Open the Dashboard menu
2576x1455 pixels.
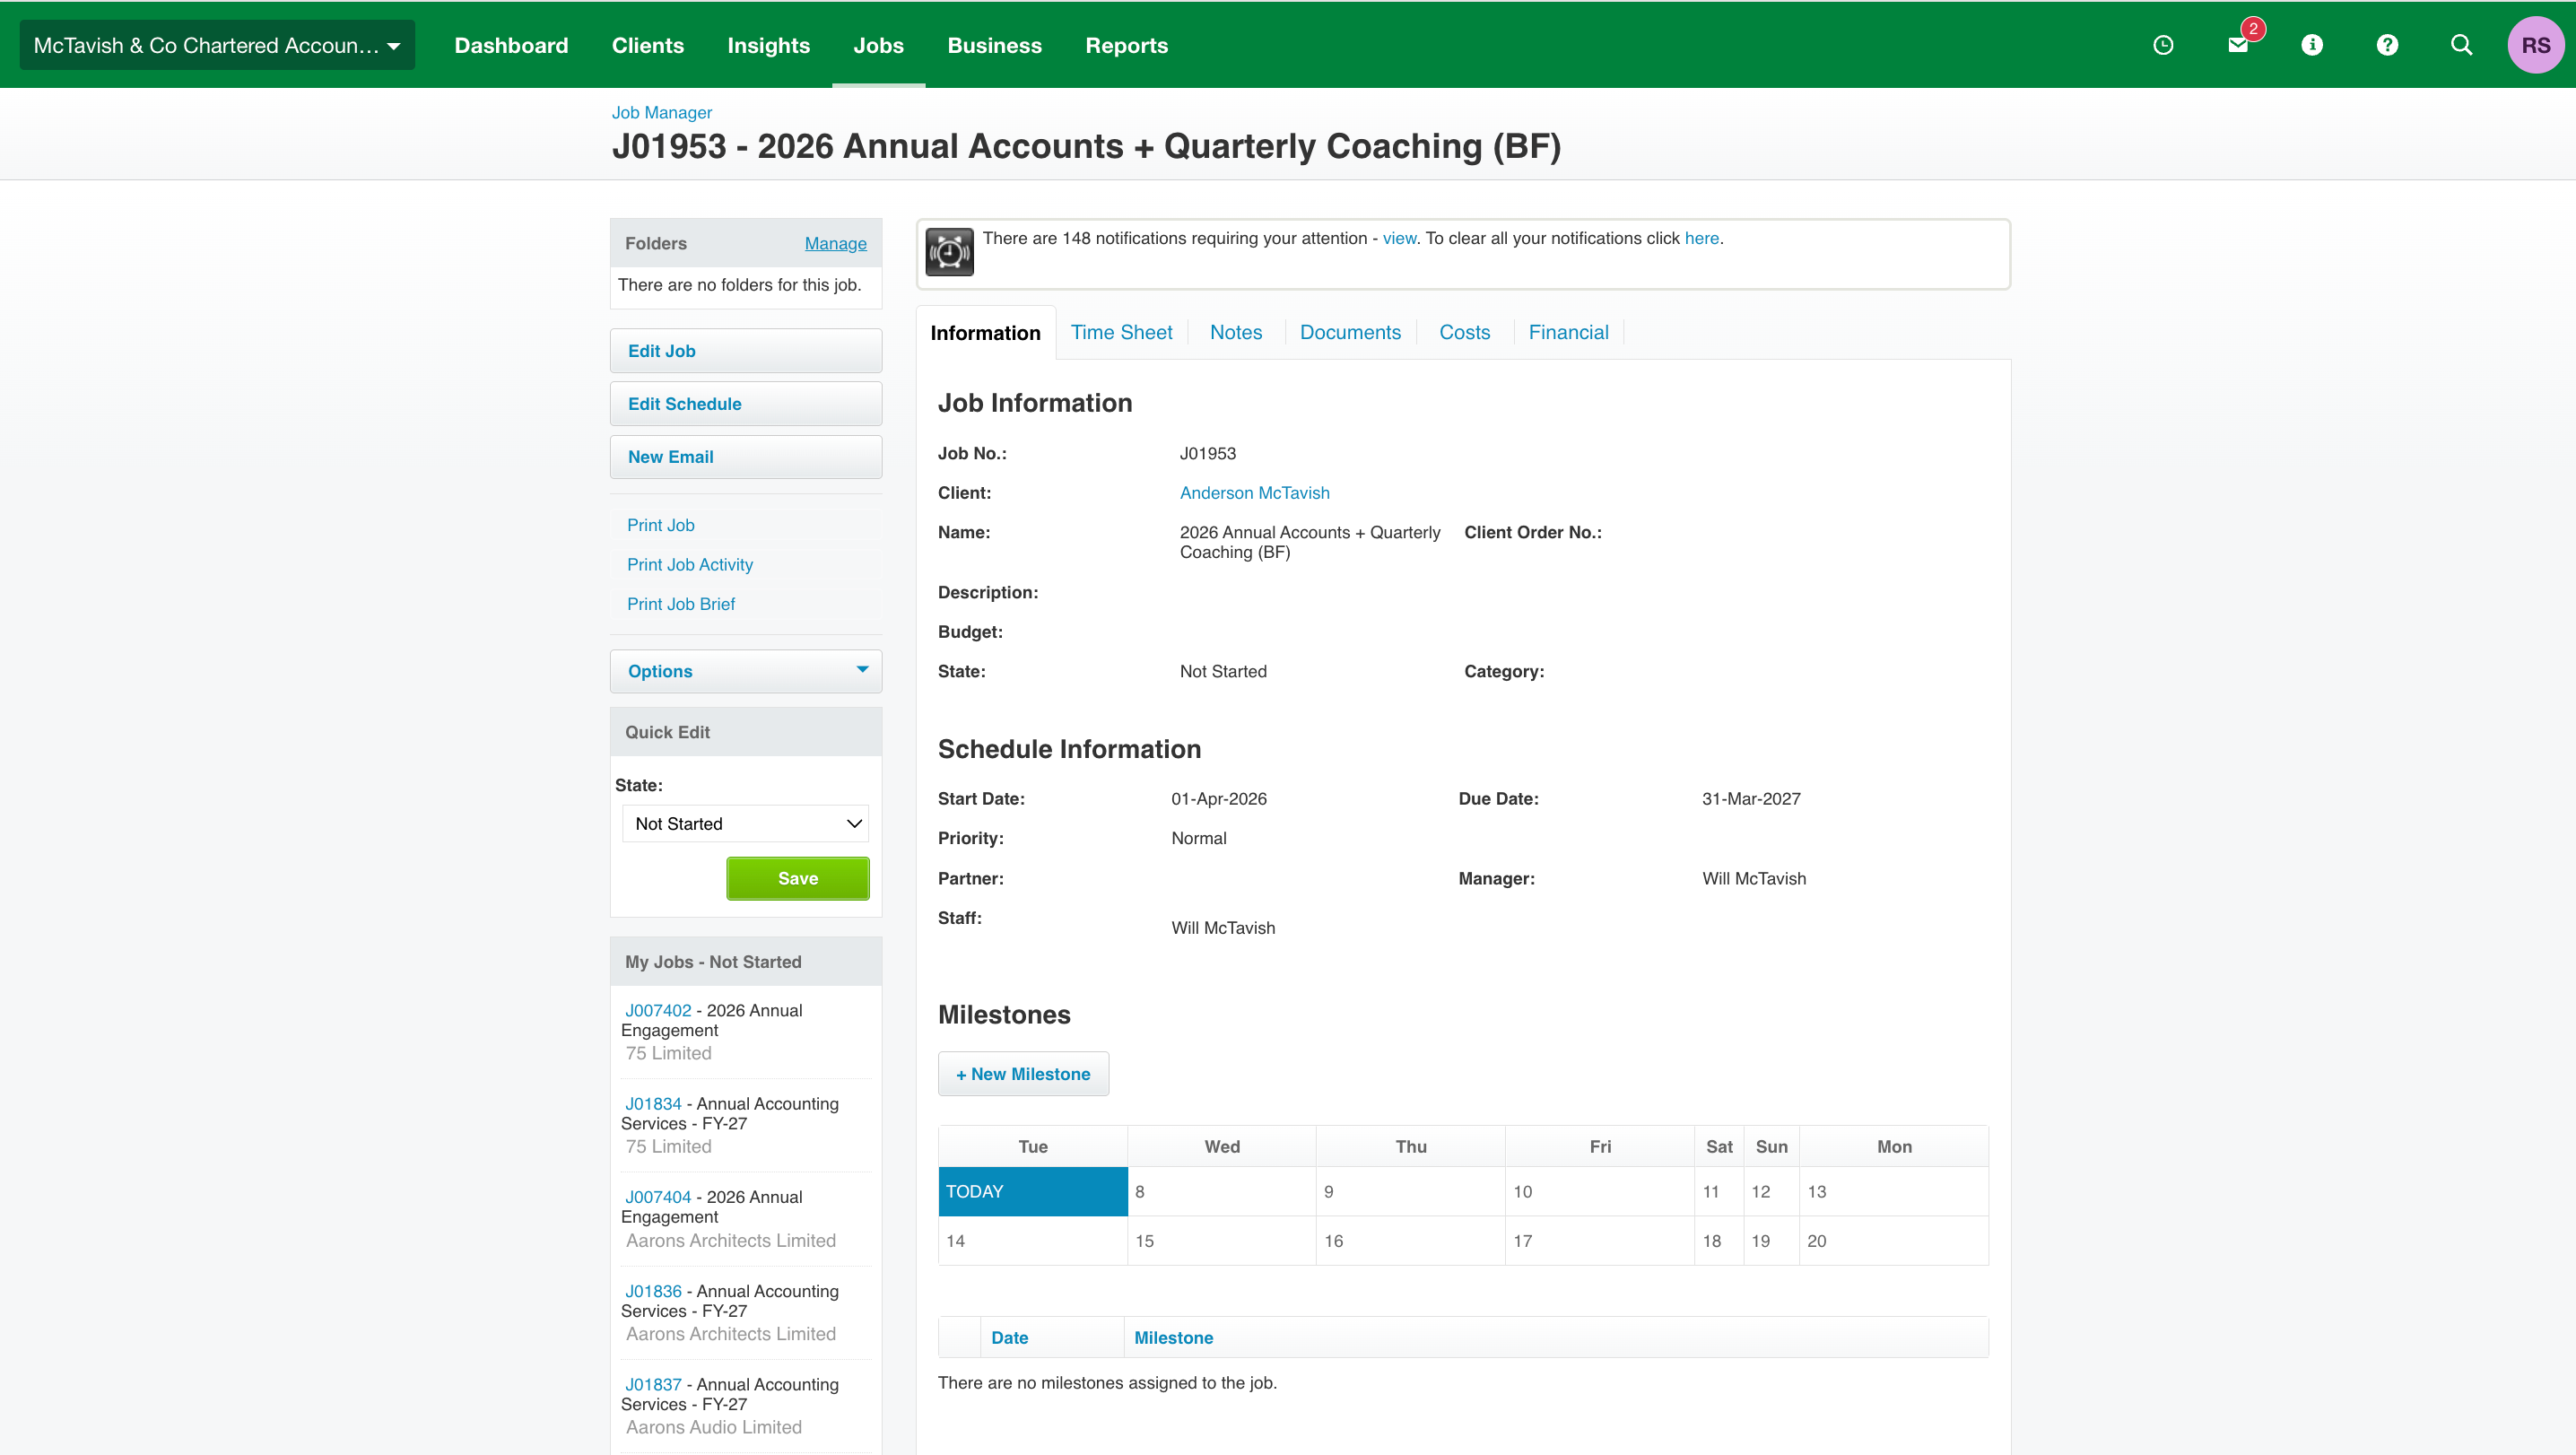(x=511, y=45)
